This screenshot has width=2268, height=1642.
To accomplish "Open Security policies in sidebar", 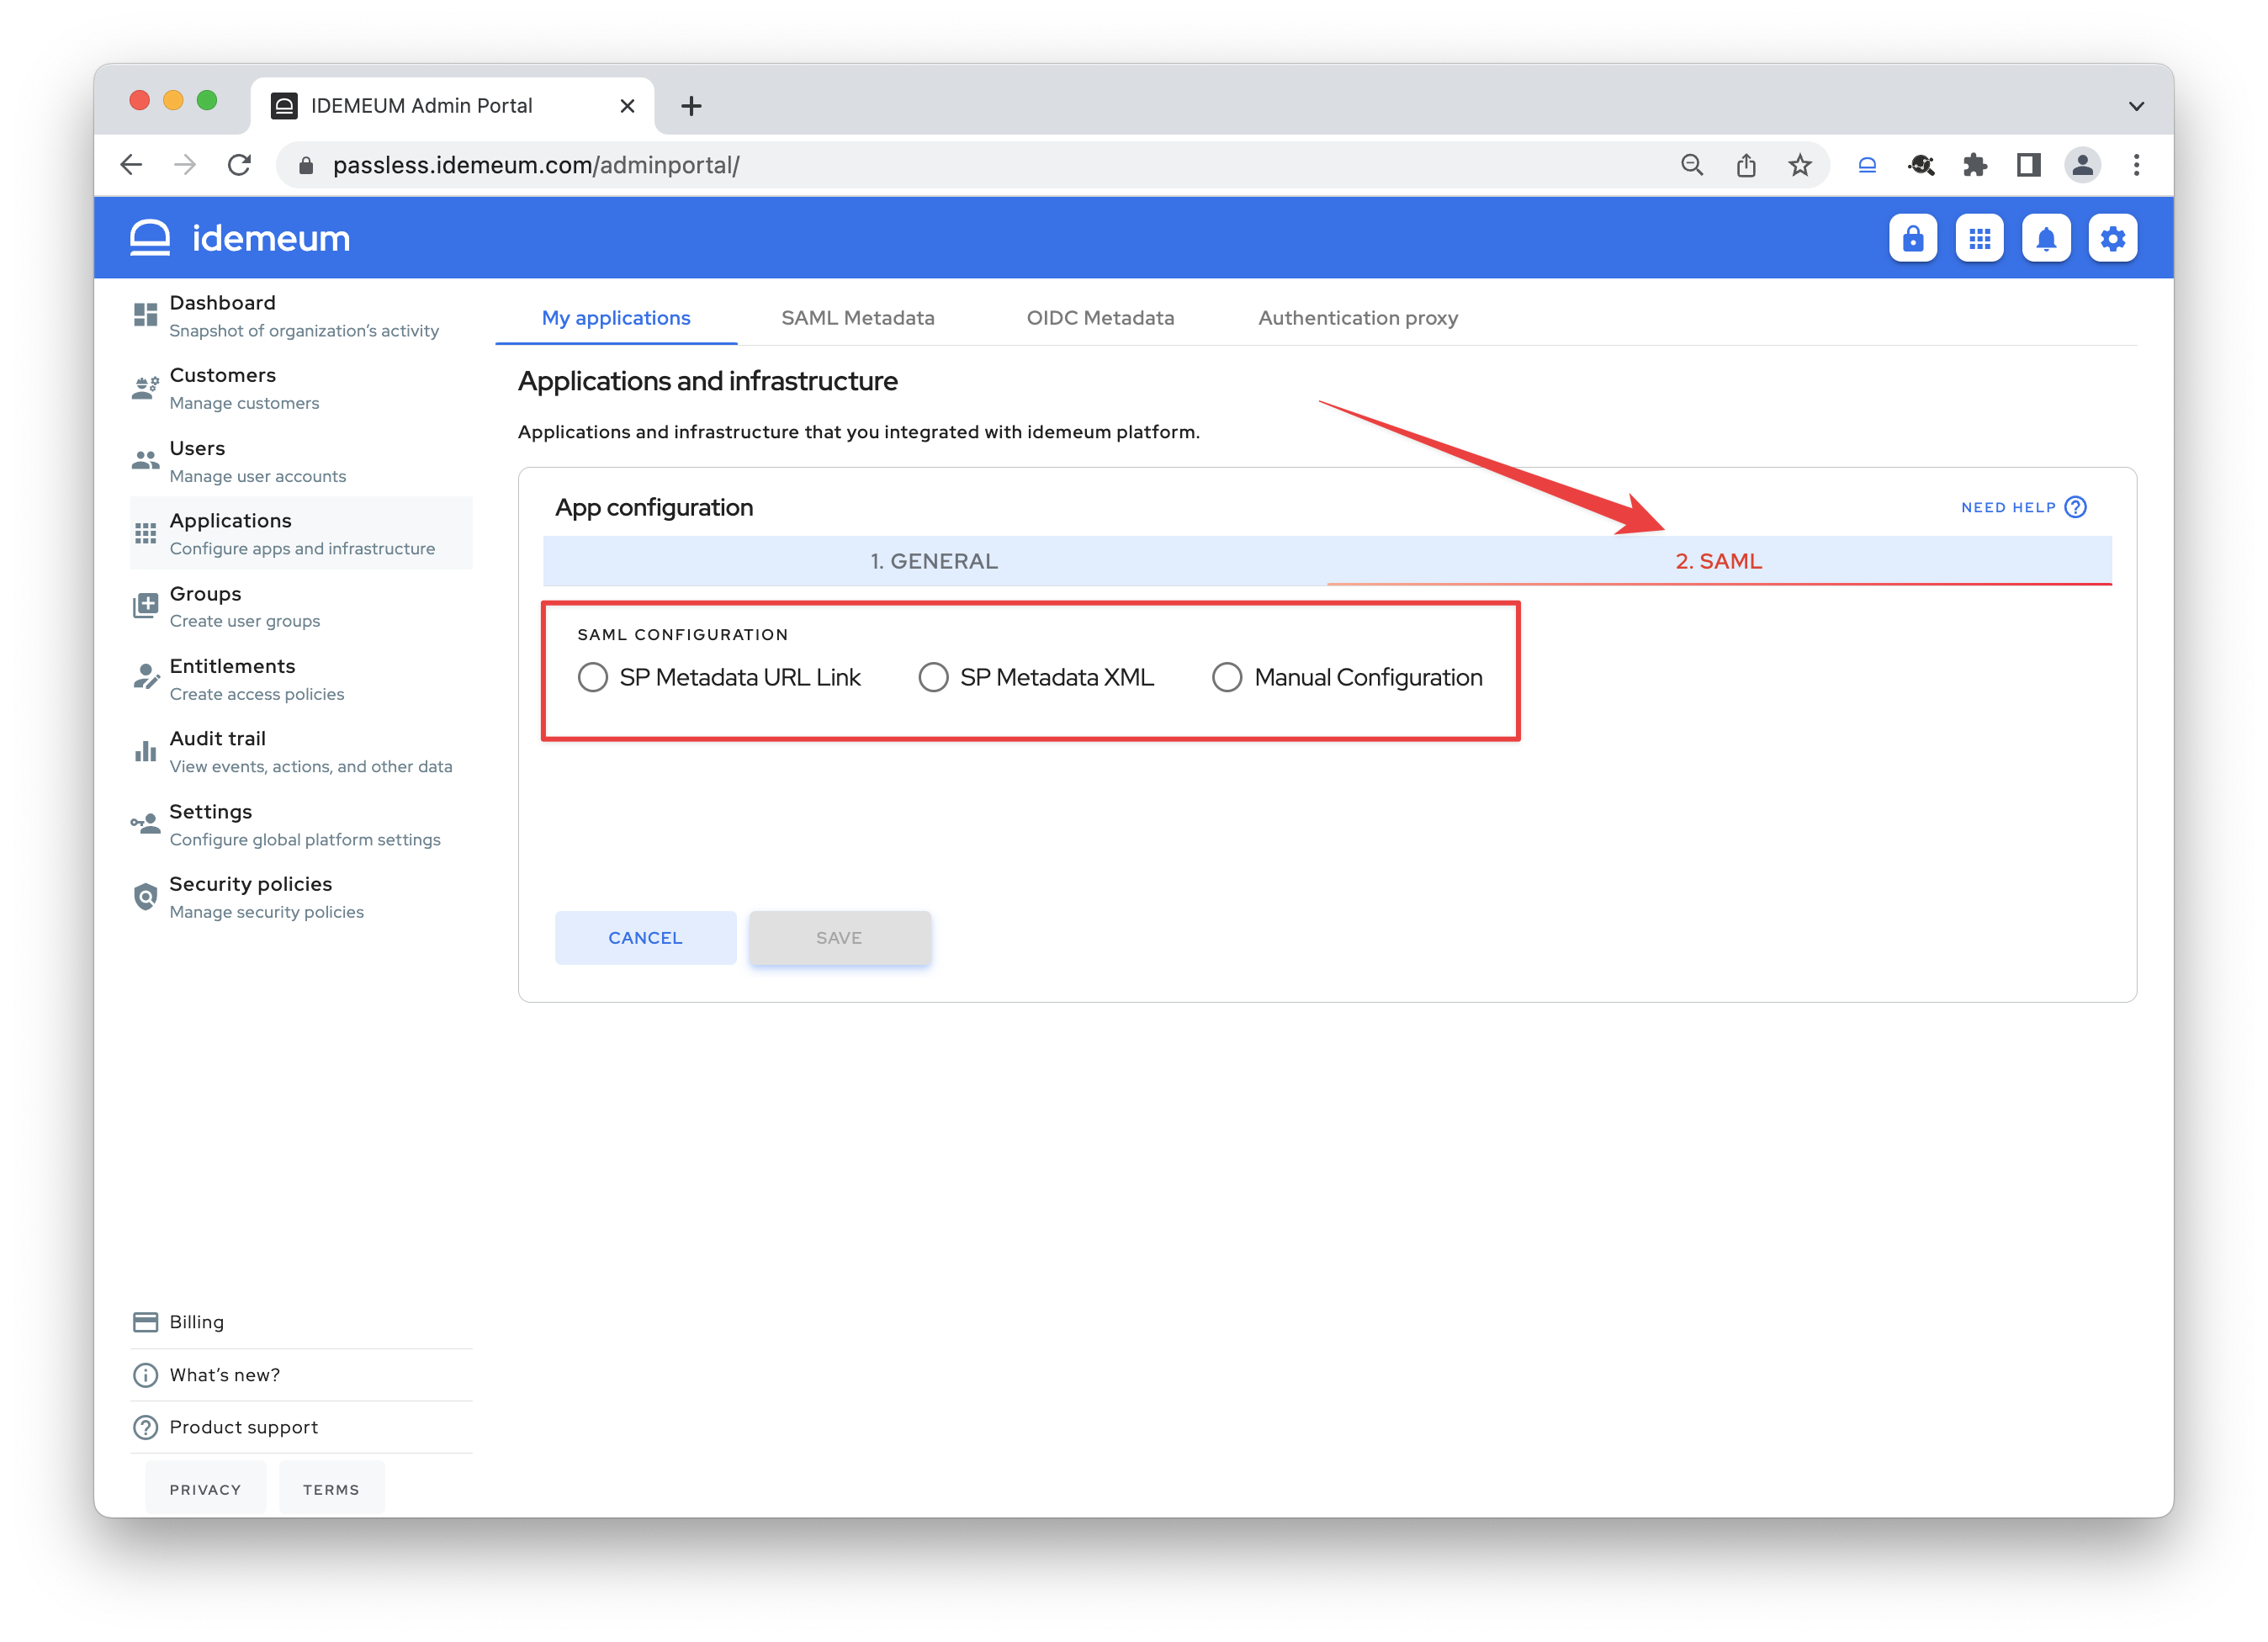I will coord(300,897).
